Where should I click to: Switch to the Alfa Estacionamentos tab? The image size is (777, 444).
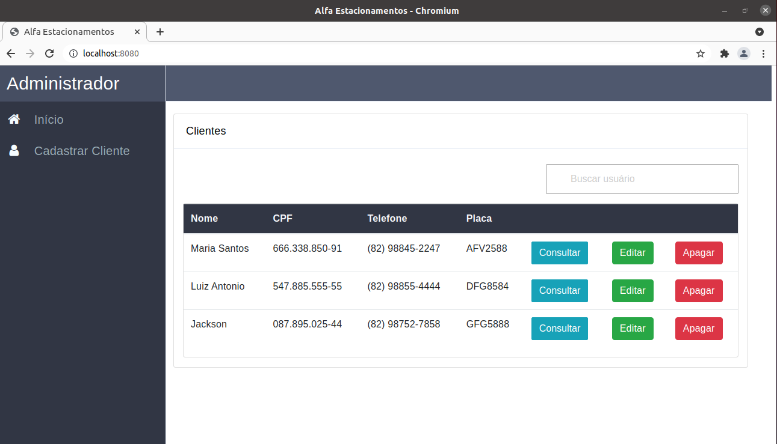pos(68,31)
